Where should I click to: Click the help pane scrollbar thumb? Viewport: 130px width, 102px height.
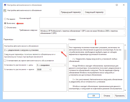pos(125,55)
